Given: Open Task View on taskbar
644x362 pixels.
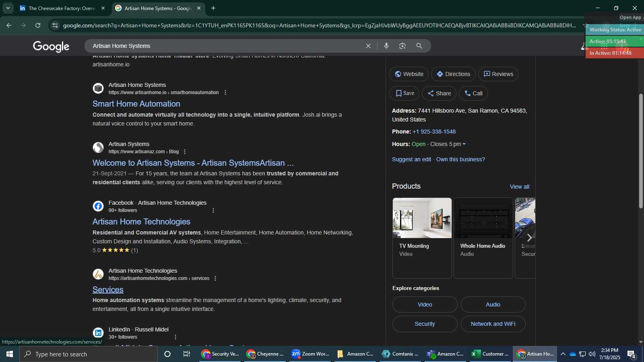Looking at the screenshot, I should [x=186, y=354].
